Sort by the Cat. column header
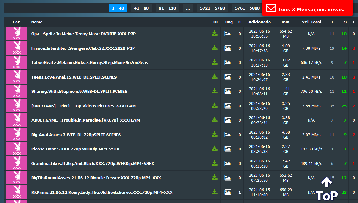The image size is (358, 203). coord(17,22)
